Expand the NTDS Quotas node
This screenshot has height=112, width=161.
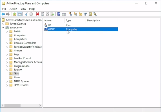pyautogui.click(x=7, y=81)
